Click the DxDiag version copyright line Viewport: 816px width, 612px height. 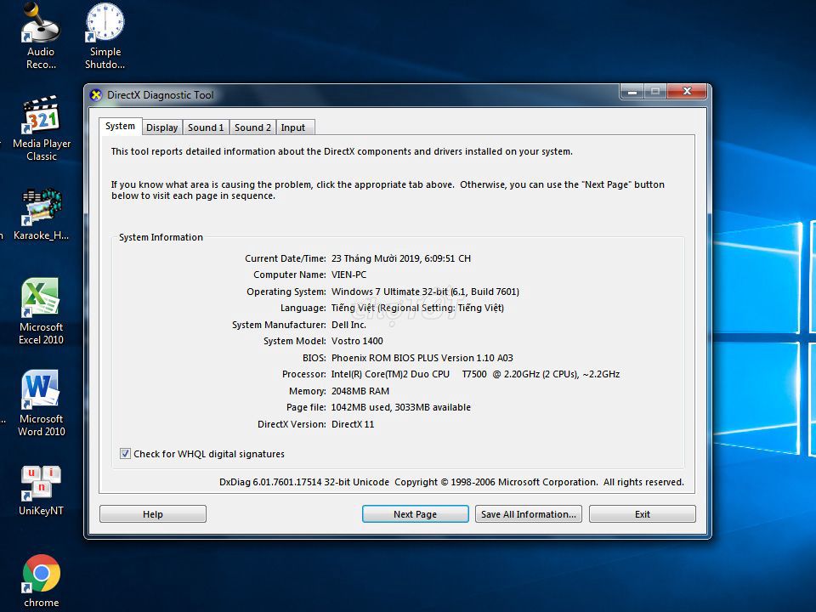tap(451, 483)
